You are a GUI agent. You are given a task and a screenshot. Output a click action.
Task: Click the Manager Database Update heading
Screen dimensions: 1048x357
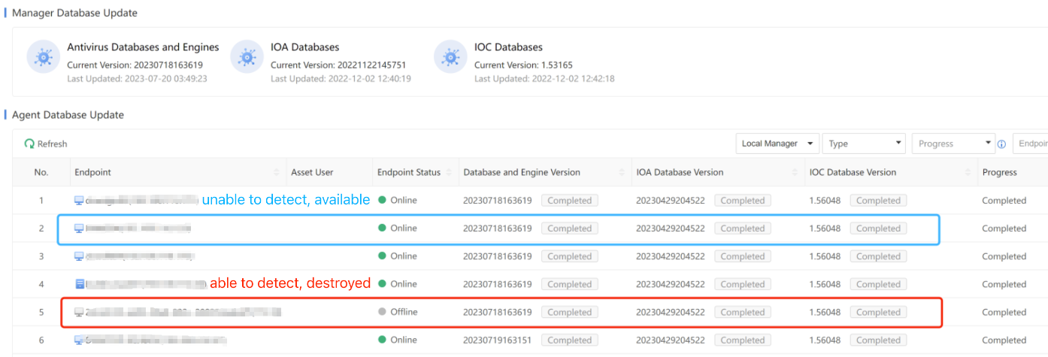pos(74,13)
